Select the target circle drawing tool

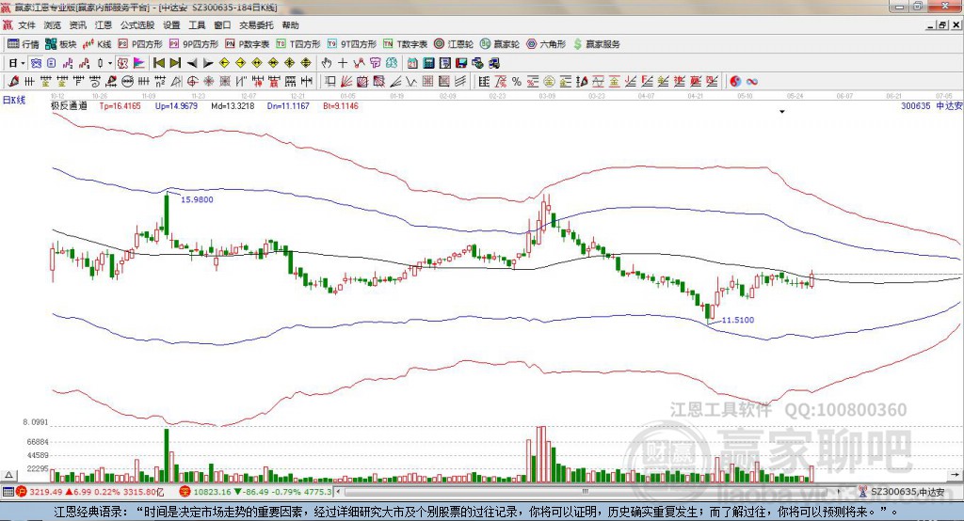[192, 81]
